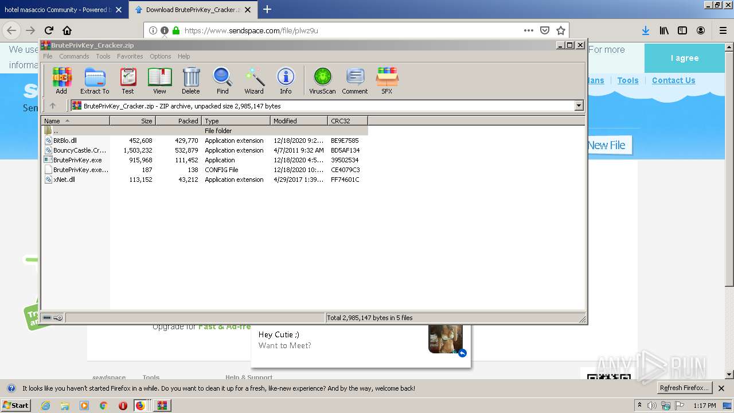Sort by the Size column header
The image size is (734, 413).
(132, 121)
